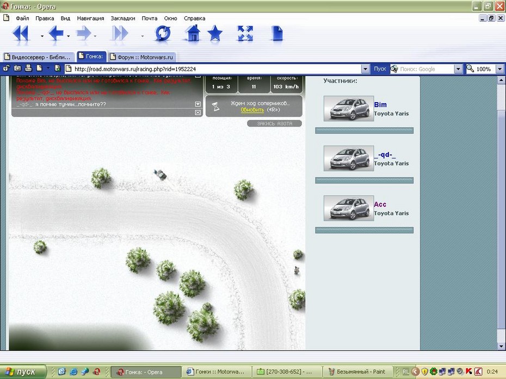Screen dimensions: 506x379
Task: Click the Rewind double-arrow icon
Action: 21,34
